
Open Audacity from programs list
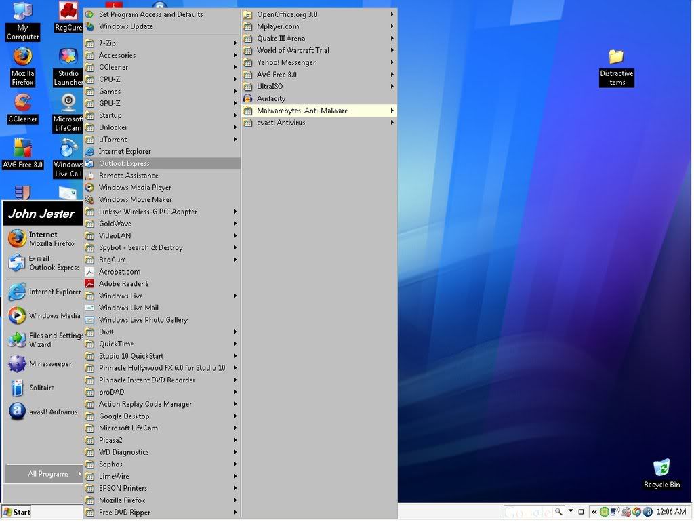point(319,98)
